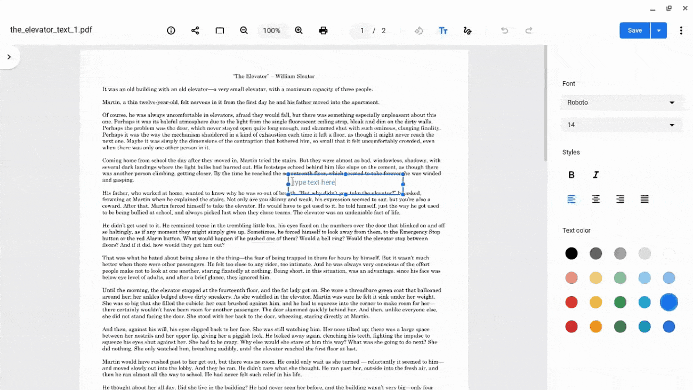Align text left
The height and width of the screenshot is (390, 693).
coord(571,199)
